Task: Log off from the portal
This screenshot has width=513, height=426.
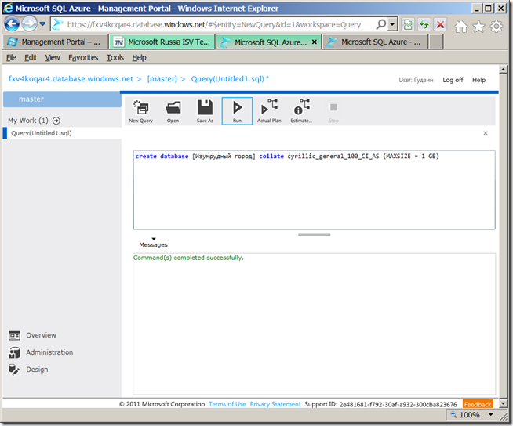Action: click(x=453, y=80)
